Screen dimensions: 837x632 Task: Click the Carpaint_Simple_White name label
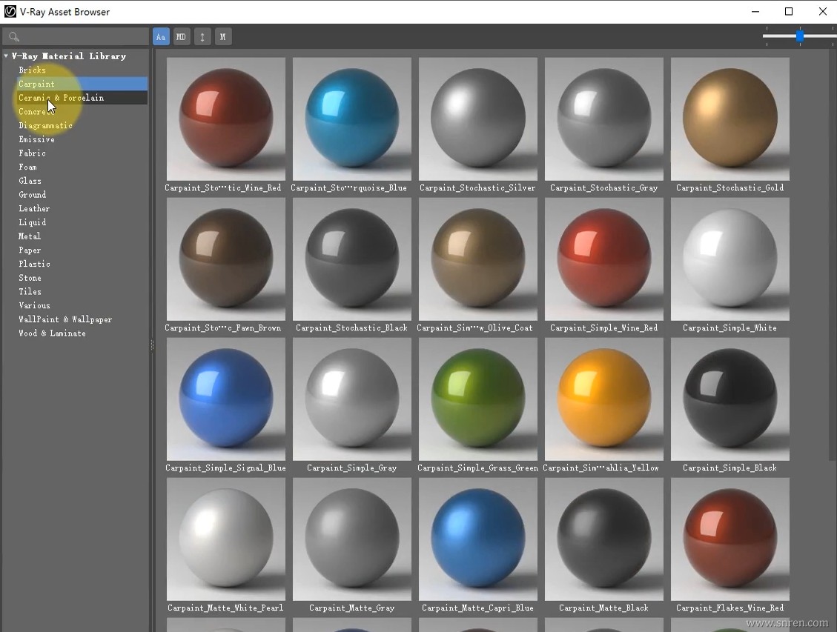click(730, 328)
